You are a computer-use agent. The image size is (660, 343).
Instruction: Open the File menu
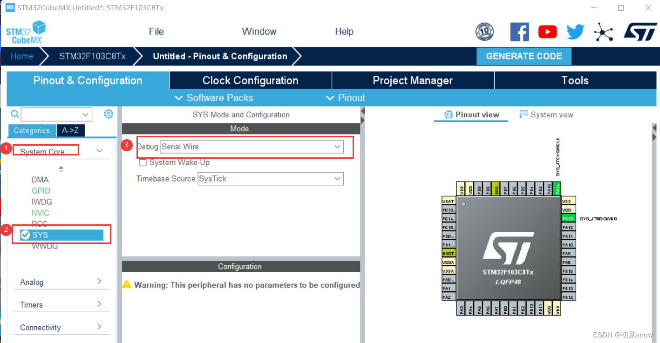point(156,32)
